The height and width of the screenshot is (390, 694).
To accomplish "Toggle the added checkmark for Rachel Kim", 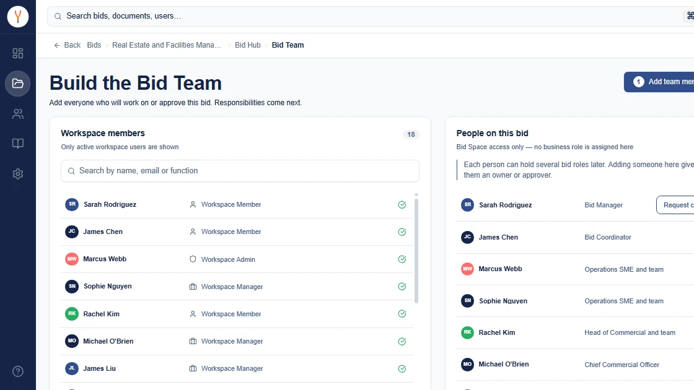I will [402, 314].
